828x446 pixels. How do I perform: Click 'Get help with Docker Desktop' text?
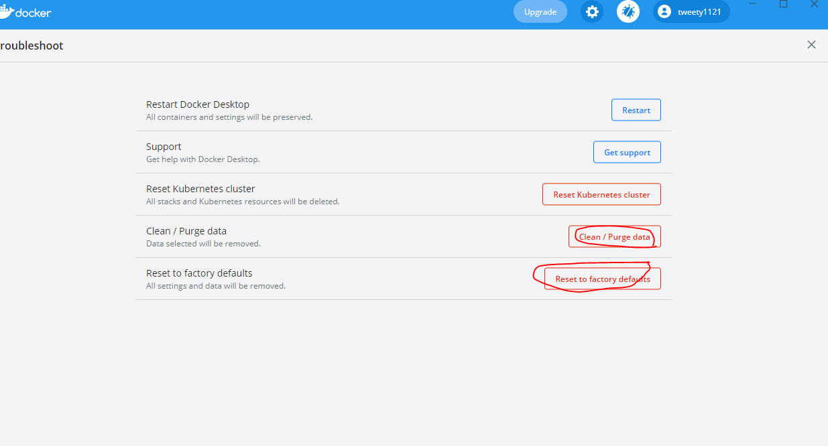tap(203, 159)
